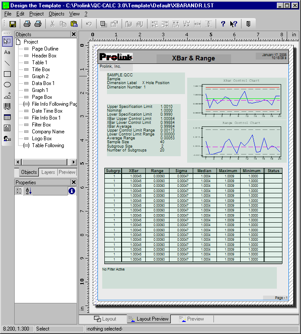301x334 pixels.
Task: Click the toolbar icon right of Undo
Action: click(x=103, y=24)
